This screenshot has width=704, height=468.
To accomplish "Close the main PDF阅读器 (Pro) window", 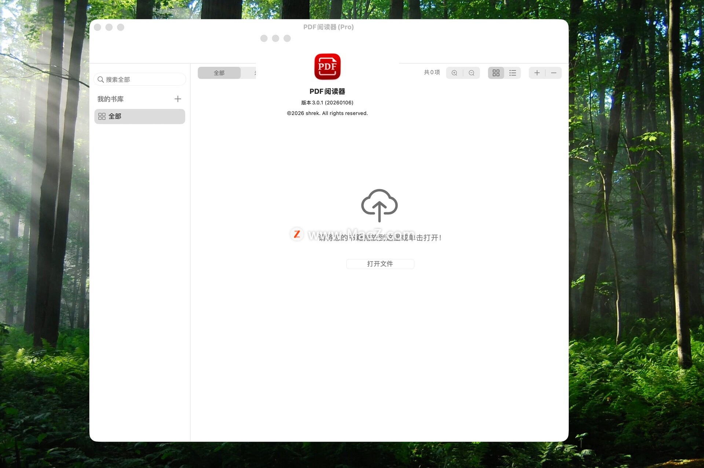I will coord(98,27).
